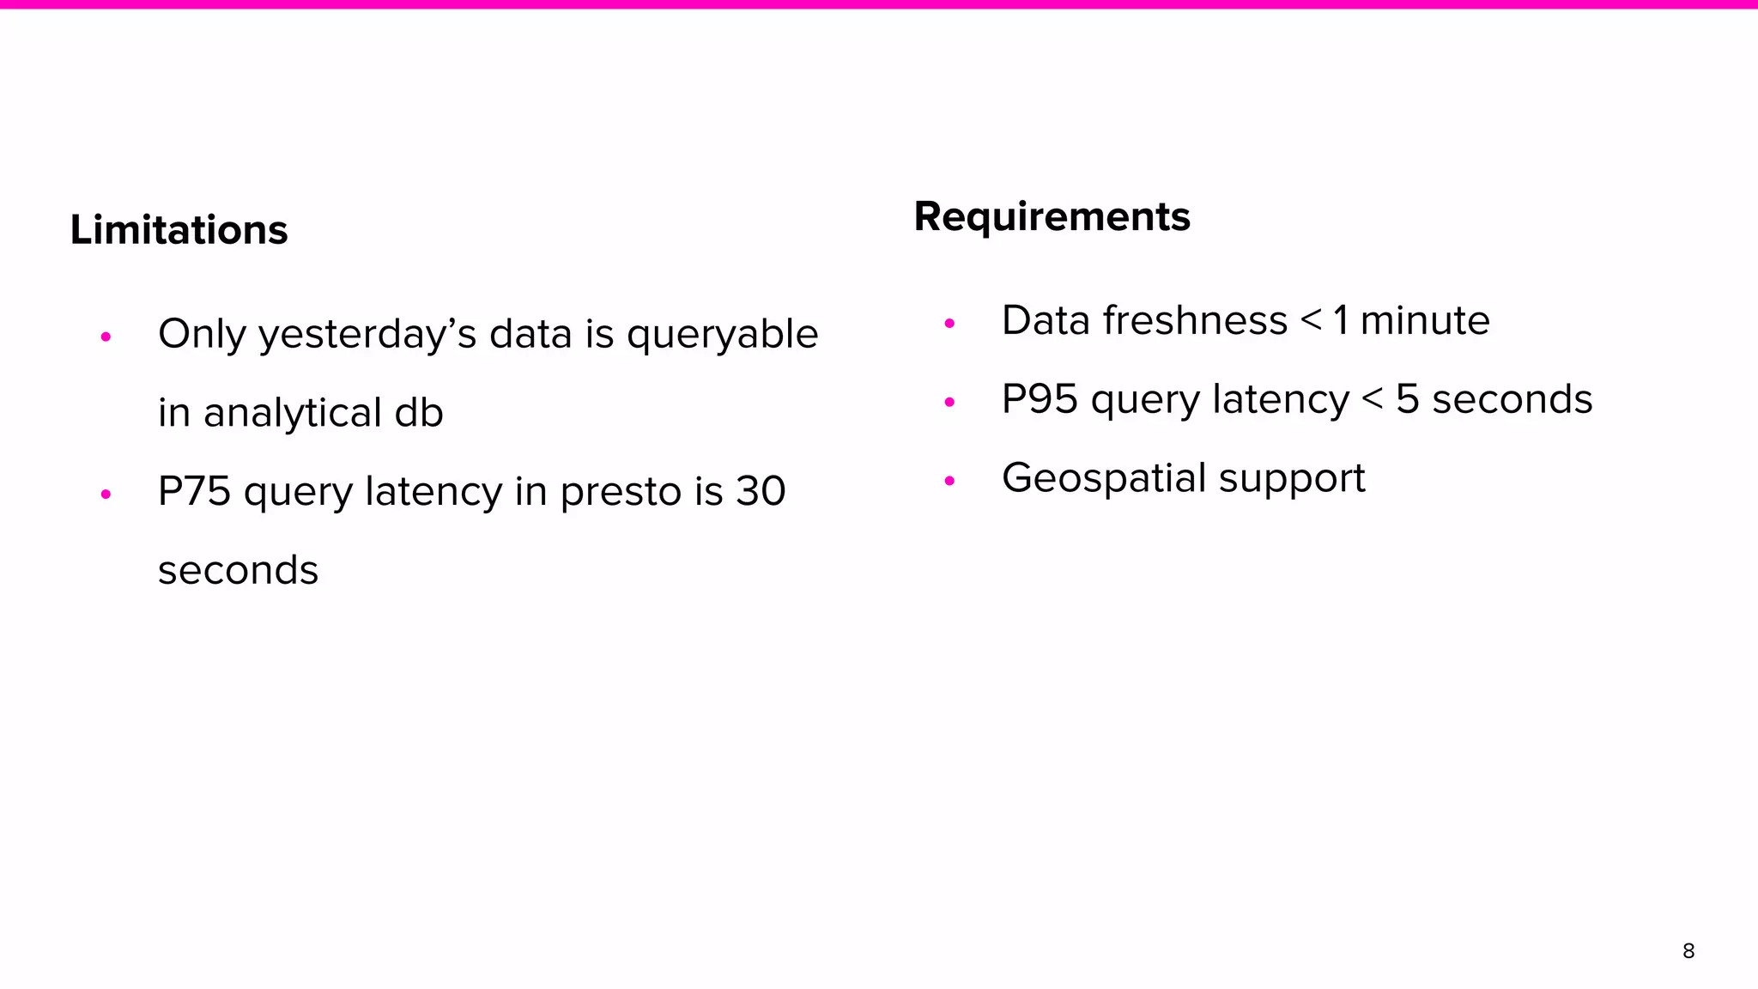Click the magenta bar atop the slide
Viewport: 1758px width, 989px height.
879,4
